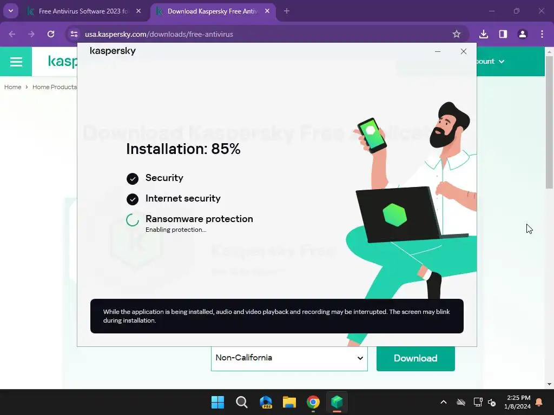Open Chrome profile avatar
Image resolution: width=554 pixels, height=415 pixels.
click(523, 34)
